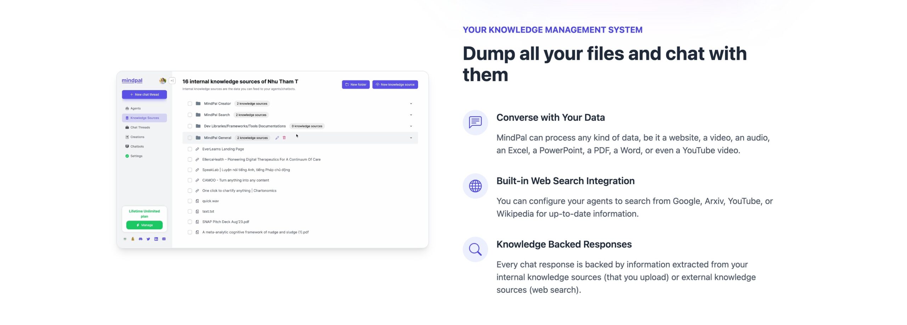Tick the SpeakLab source checkbox
The width and height of the screenshot is (907, 325).
point(190,170)
